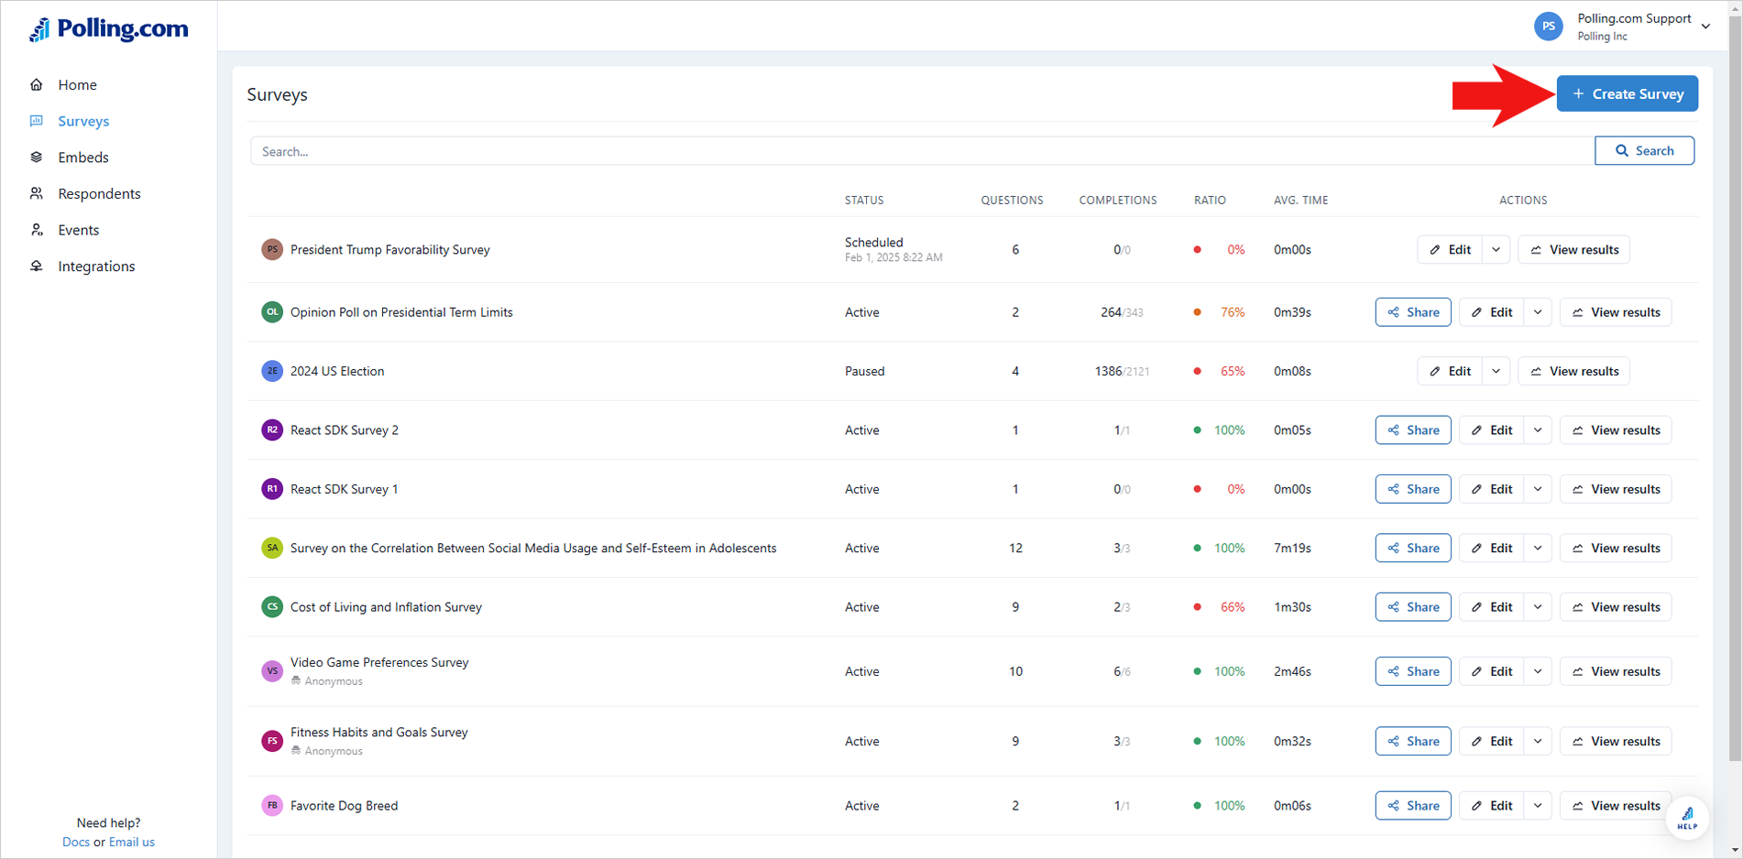Click the 76% ratio value
Viewport: 1743px width, 859px height.
[1233, 312]
